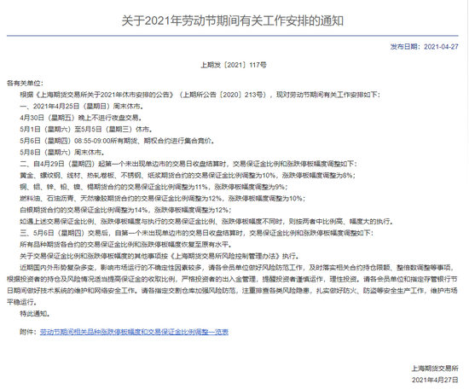
Task: Click the signature 上海期货交易所
Action: coord(435,369)
